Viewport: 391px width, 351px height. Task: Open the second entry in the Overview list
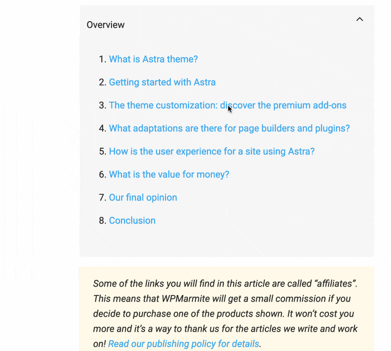(162, 82)
